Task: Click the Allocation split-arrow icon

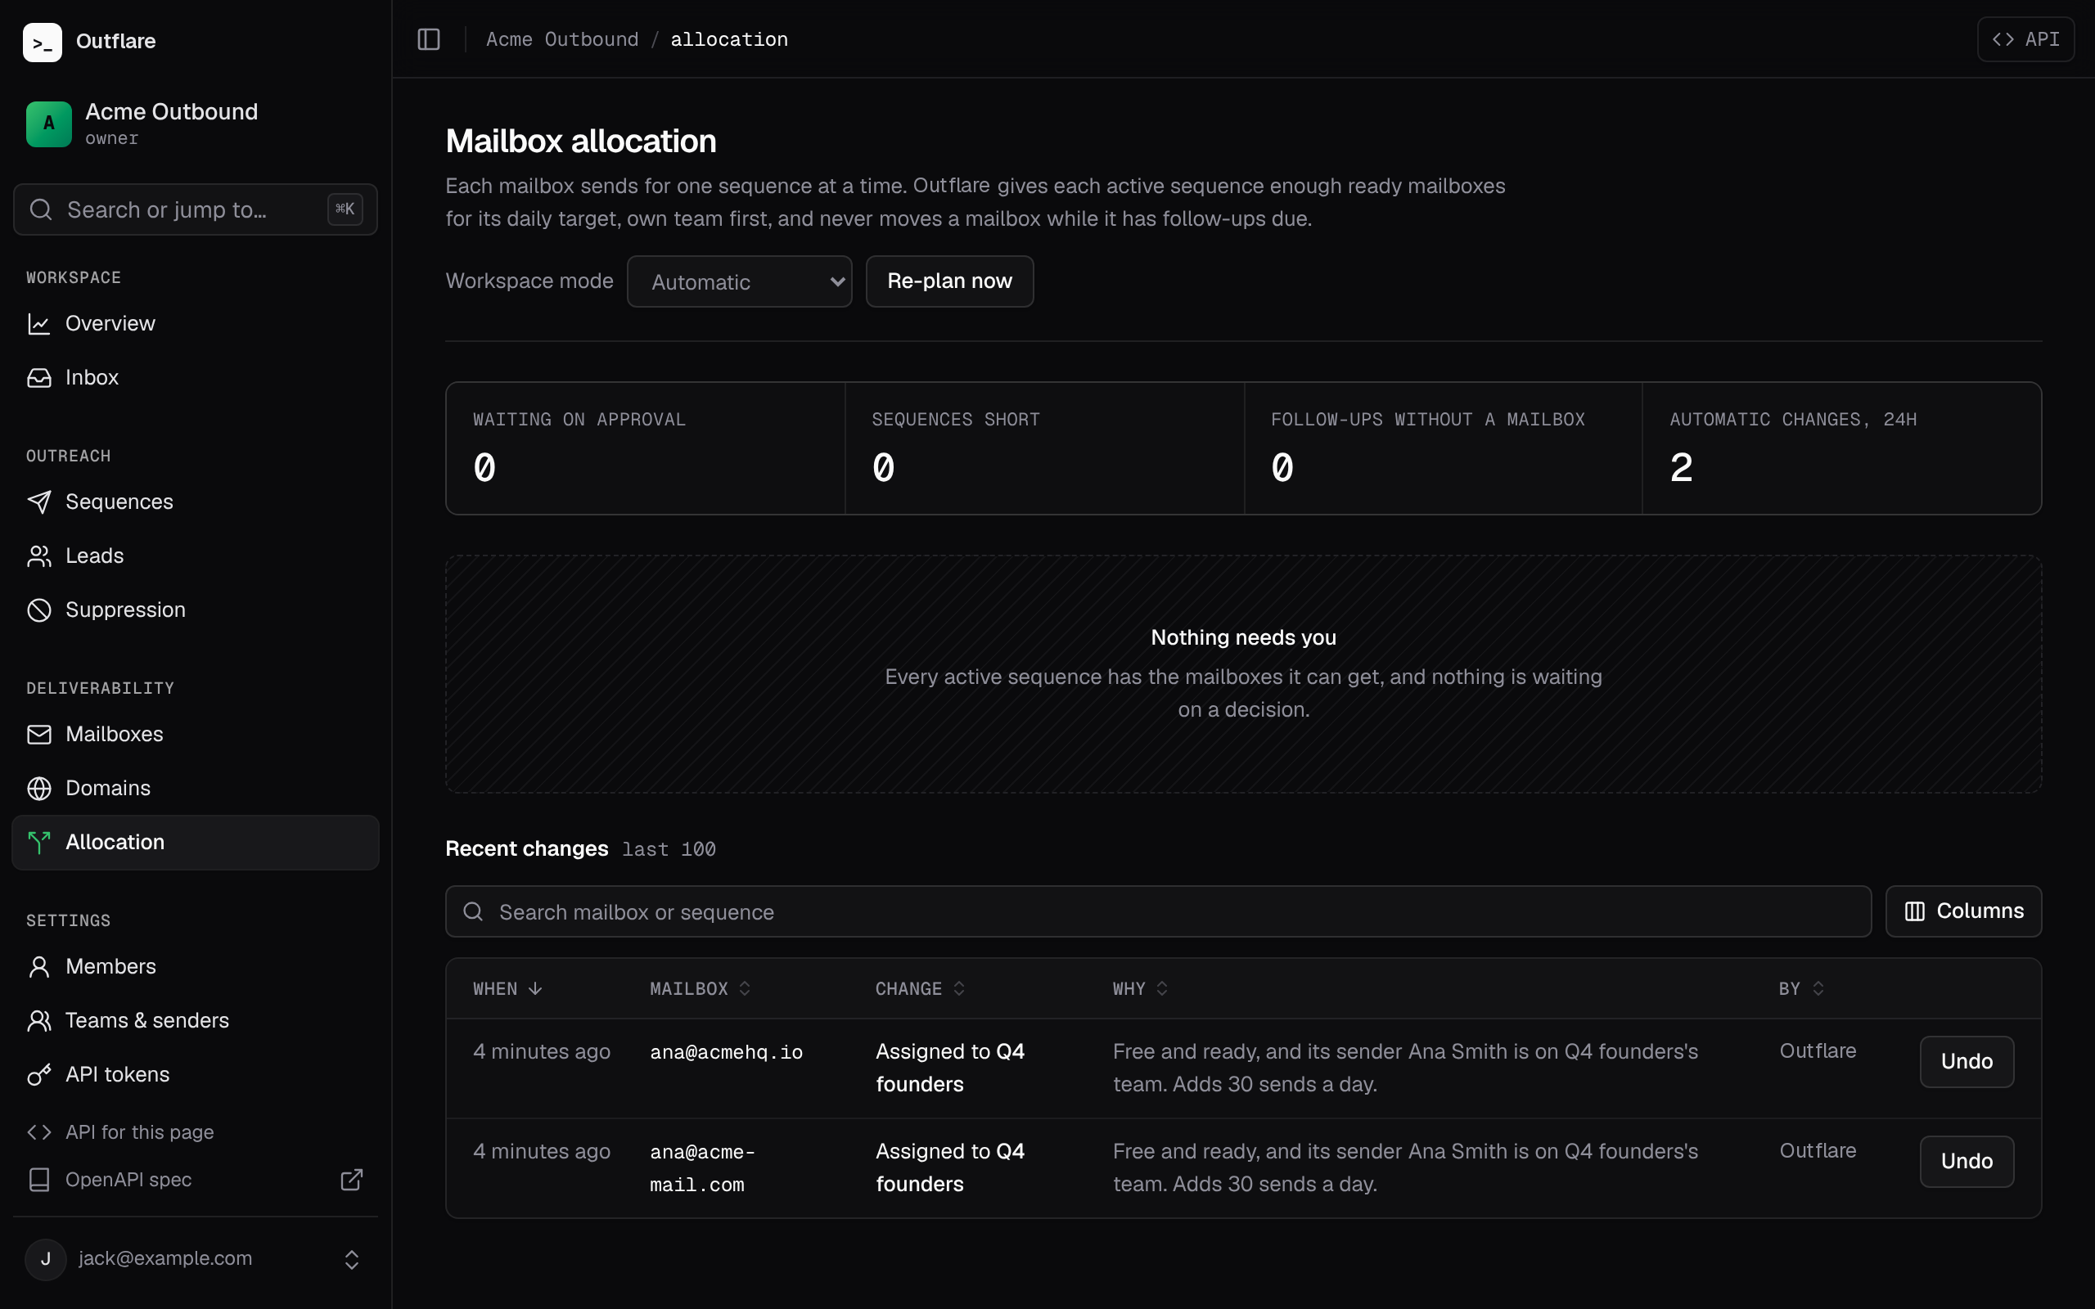Action: coord(39,843)
